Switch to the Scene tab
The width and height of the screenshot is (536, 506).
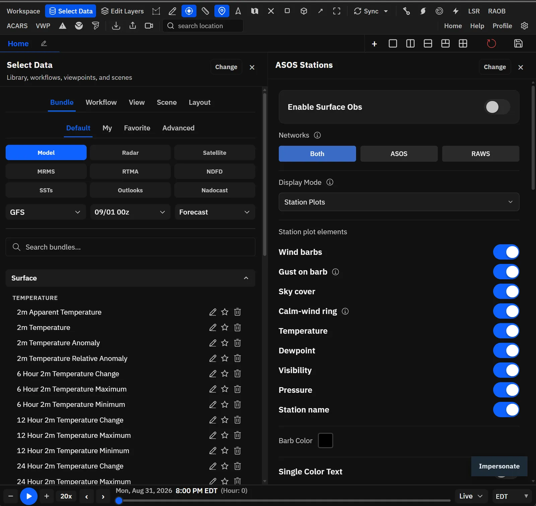tap(166, 102)
